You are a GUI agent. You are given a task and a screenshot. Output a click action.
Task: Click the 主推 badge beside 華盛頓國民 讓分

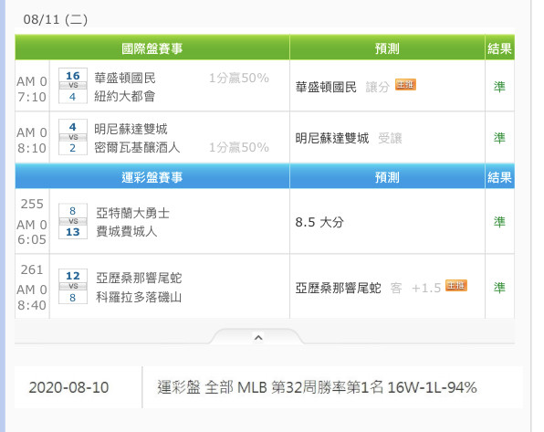[x=405, y=84]
